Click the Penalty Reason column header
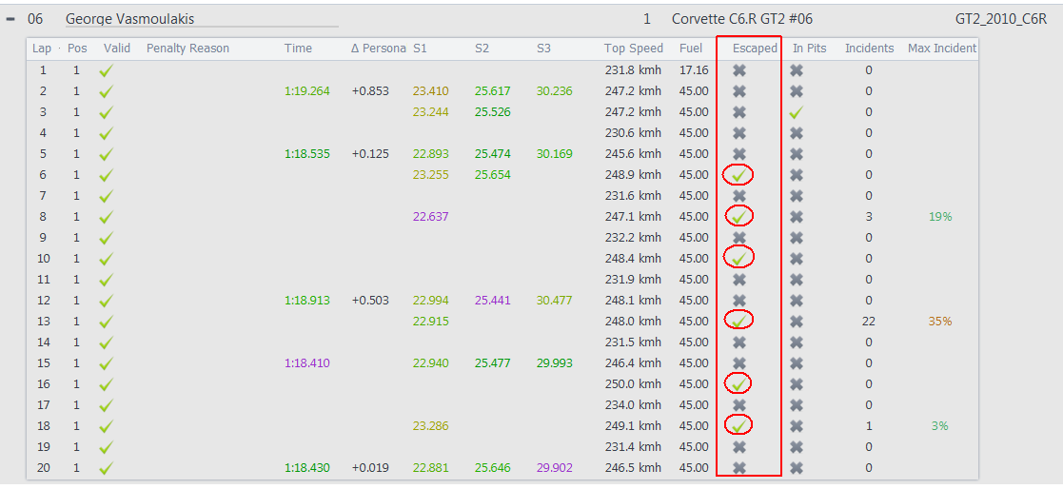 pyautogui.click(x=187, y=49)
